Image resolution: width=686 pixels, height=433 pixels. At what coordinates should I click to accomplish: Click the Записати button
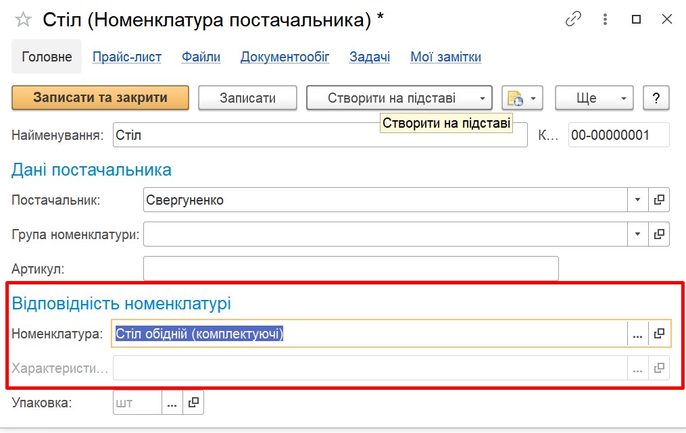247,97
